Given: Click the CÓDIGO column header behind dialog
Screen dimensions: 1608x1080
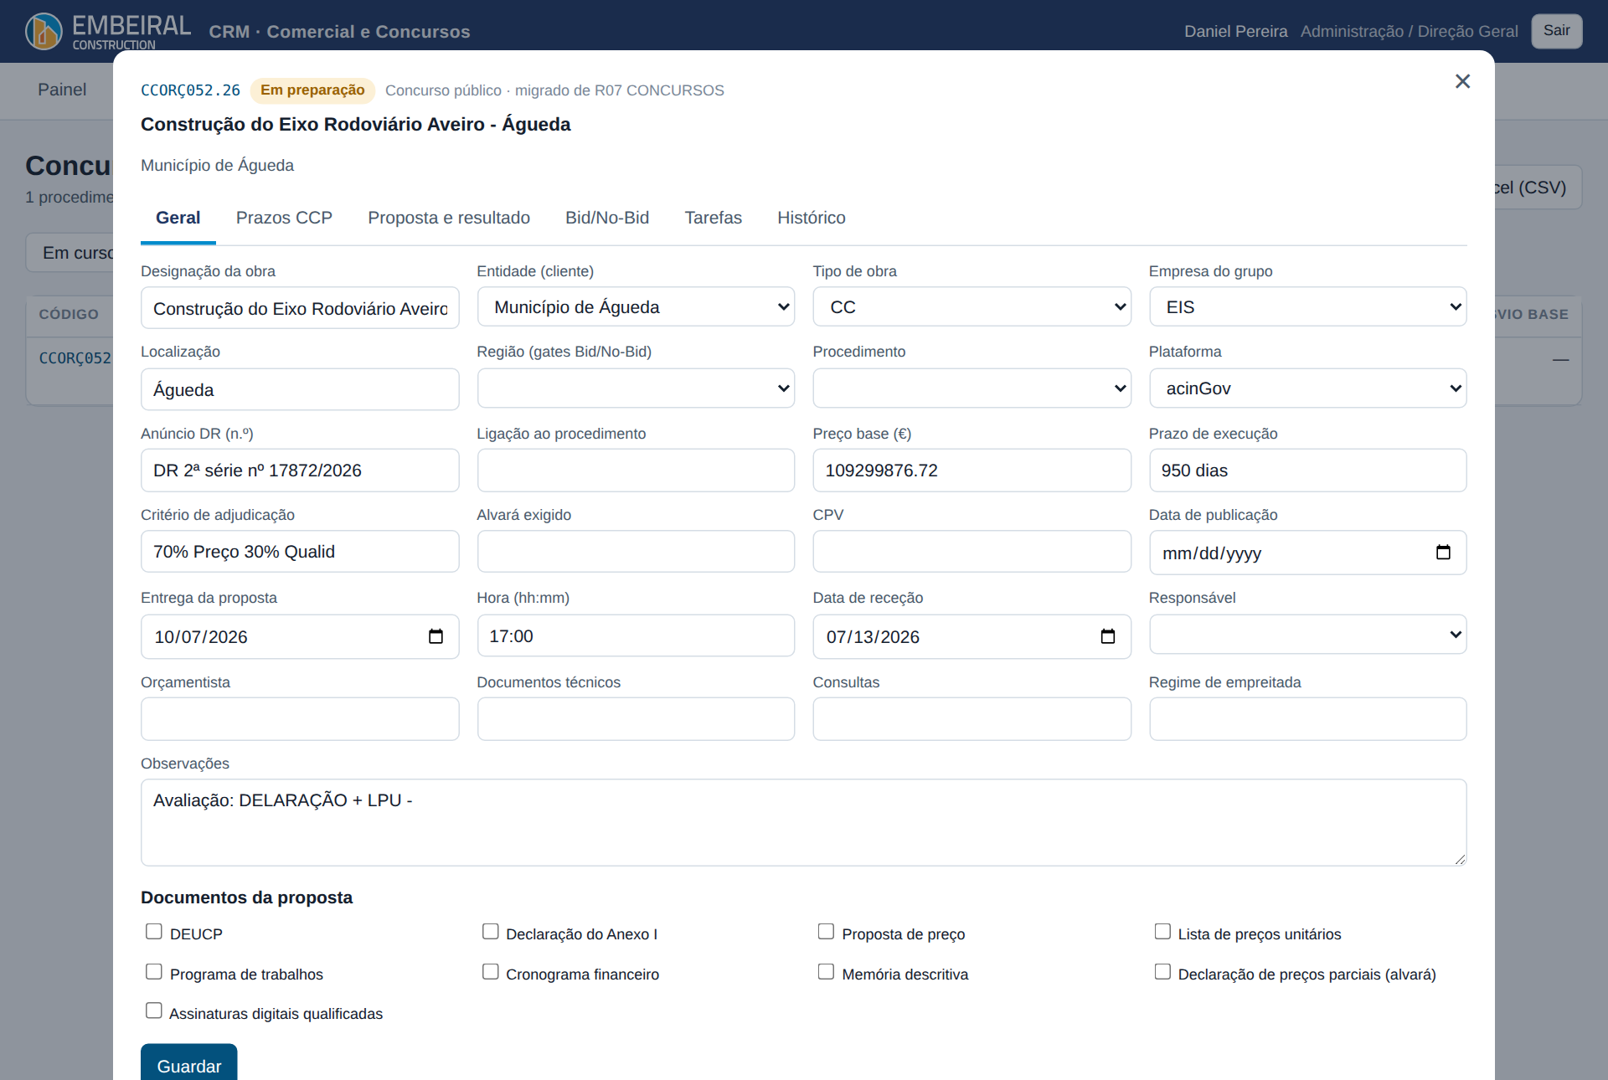Looking at the screenshot, I should coord(69,315).
